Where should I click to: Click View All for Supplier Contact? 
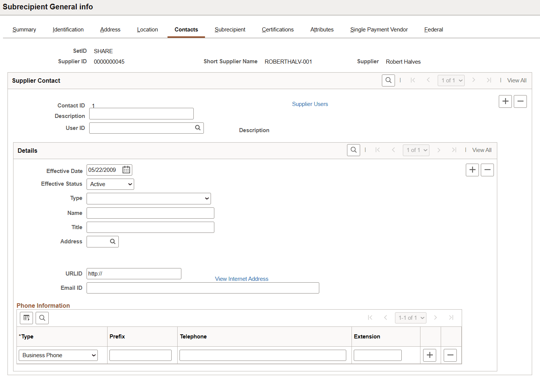[x=517, y=80]
